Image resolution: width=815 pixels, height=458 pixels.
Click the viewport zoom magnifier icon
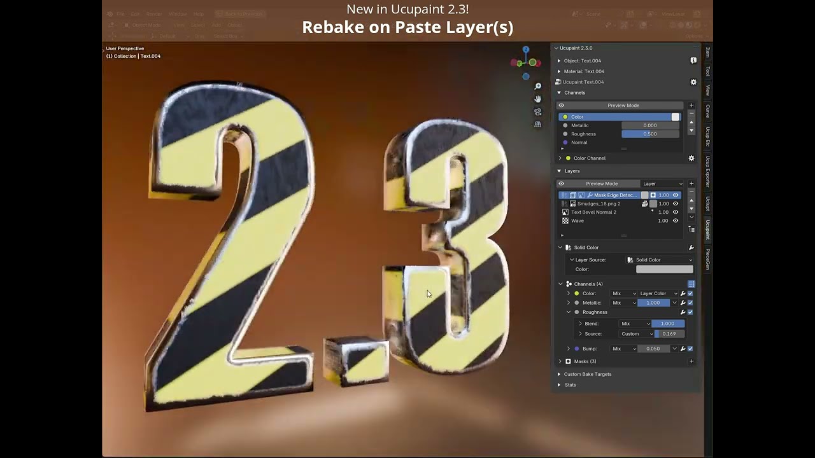pos(537,87)
